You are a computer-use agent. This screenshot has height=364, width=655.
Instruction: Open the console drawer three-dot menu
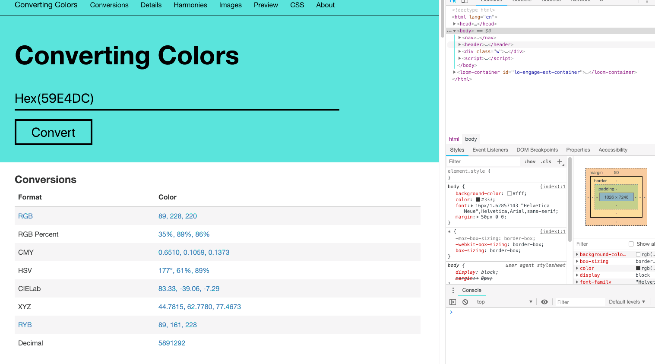tap(453, 290)
